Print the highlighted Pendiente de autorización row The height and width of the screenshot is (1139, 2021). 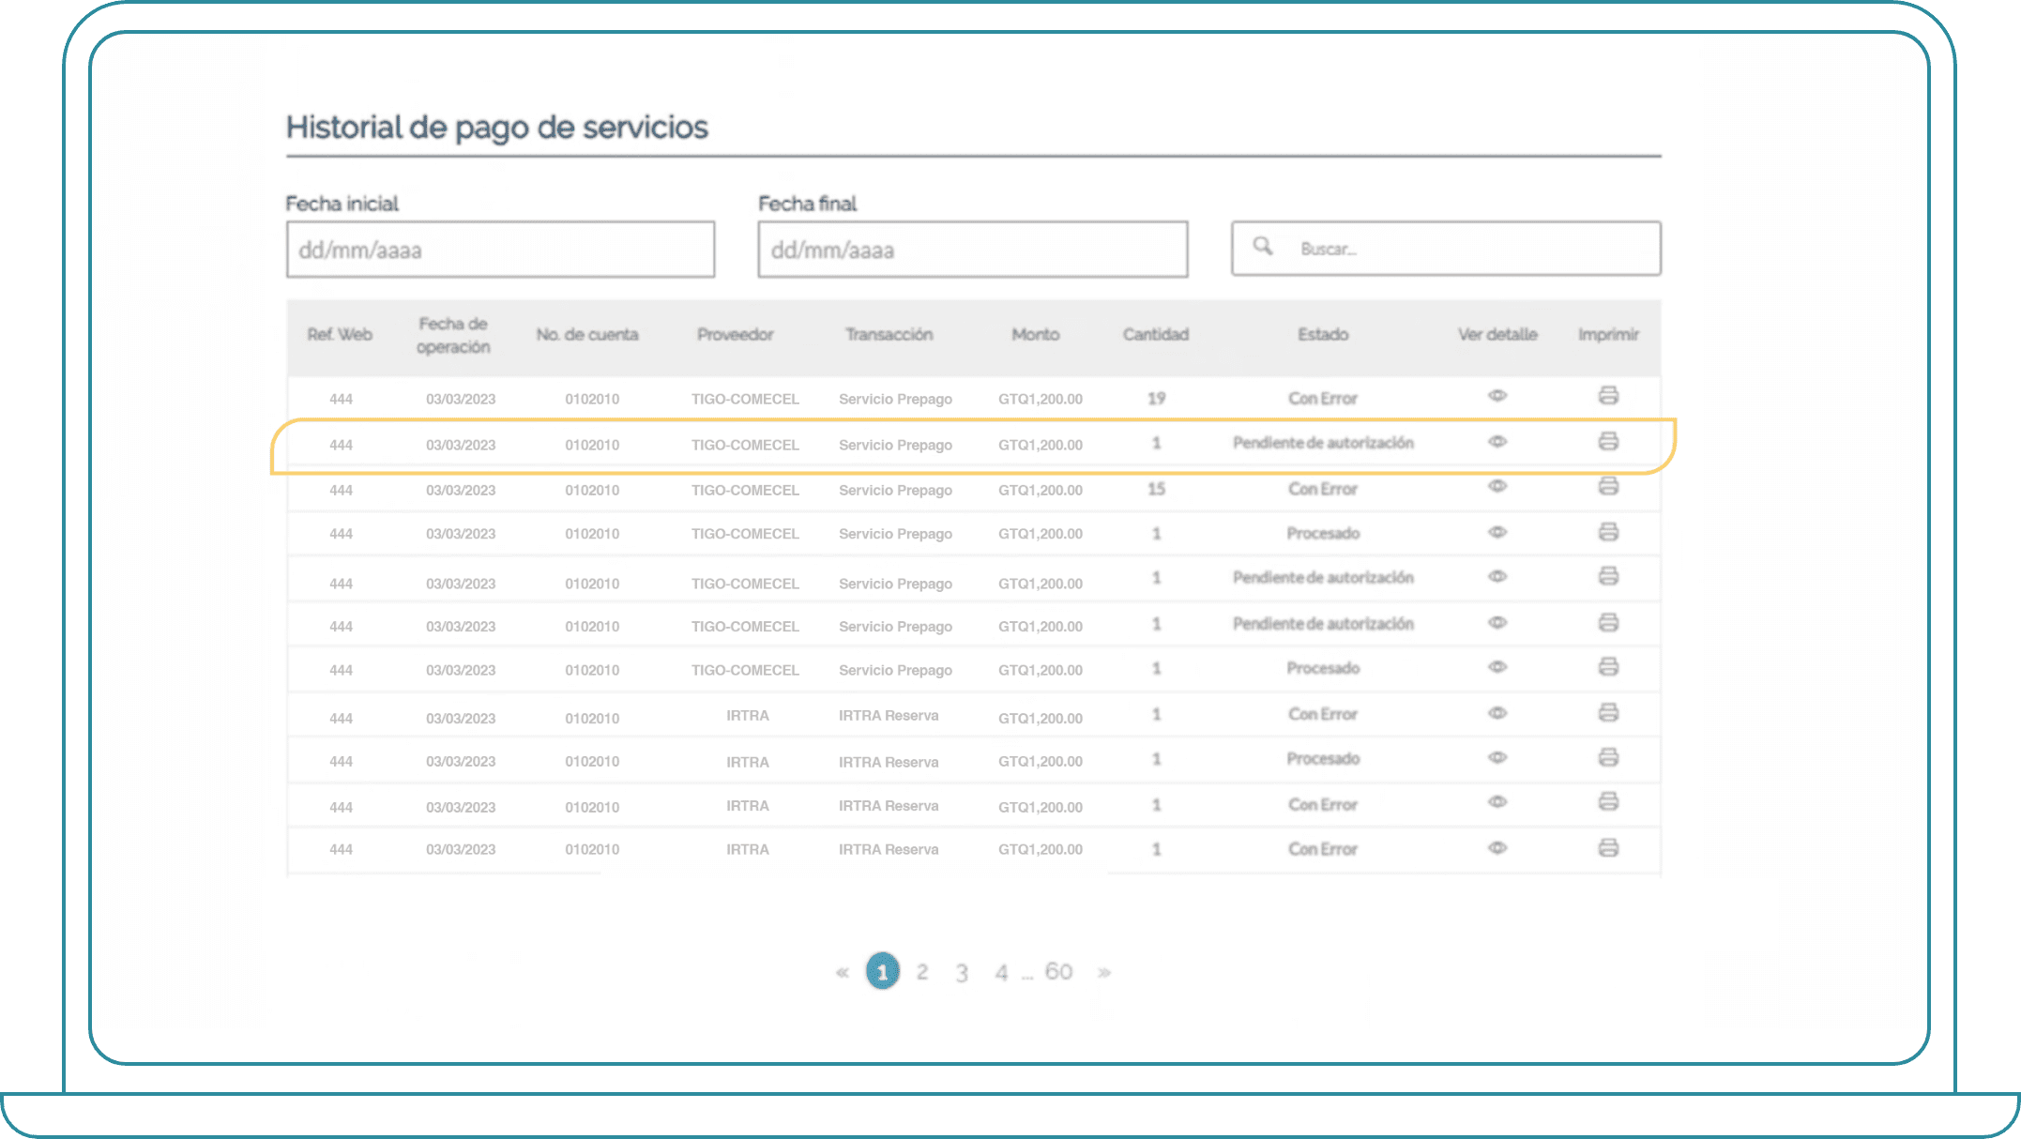(x=1608, y=442)
